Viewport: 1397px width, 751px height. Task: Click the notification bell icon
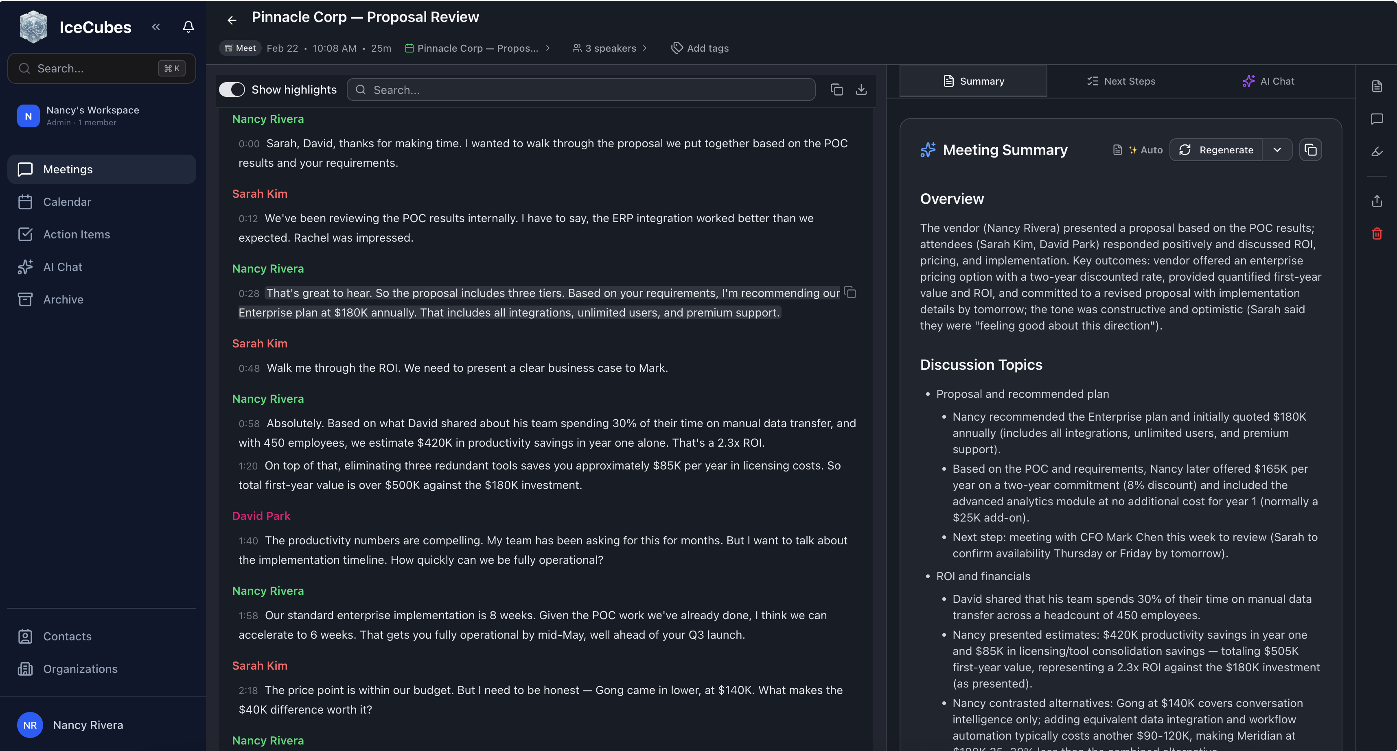[x=188, y=26]
